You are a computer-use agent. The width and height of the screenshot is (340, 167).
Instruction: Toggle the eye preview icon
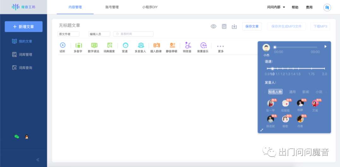214,26
